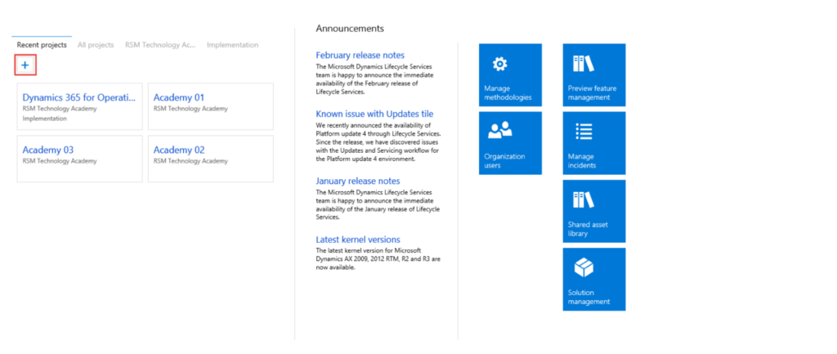The image size is (837, 354).
Task: Click the Platform update 4 description text
Action: (378, 142)
